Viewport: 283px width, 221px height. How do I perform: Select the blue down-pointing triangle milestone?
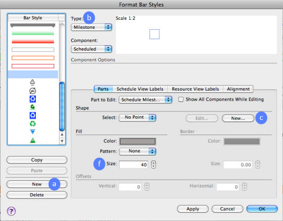[x=33, y=132]
